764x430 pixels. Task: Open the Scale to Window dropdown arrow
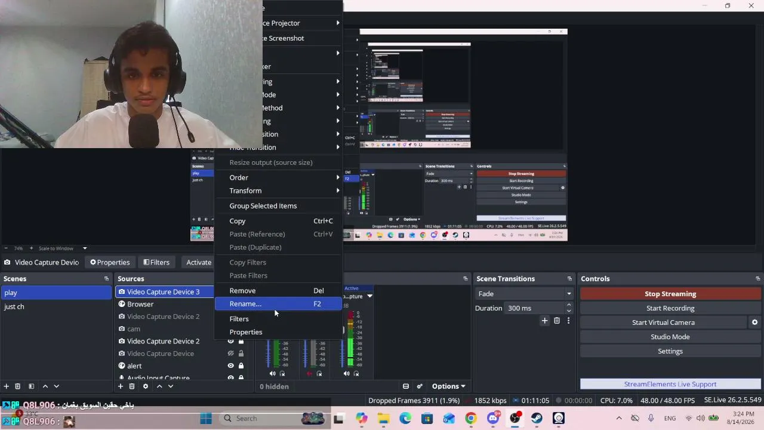[x=85, y=248]
